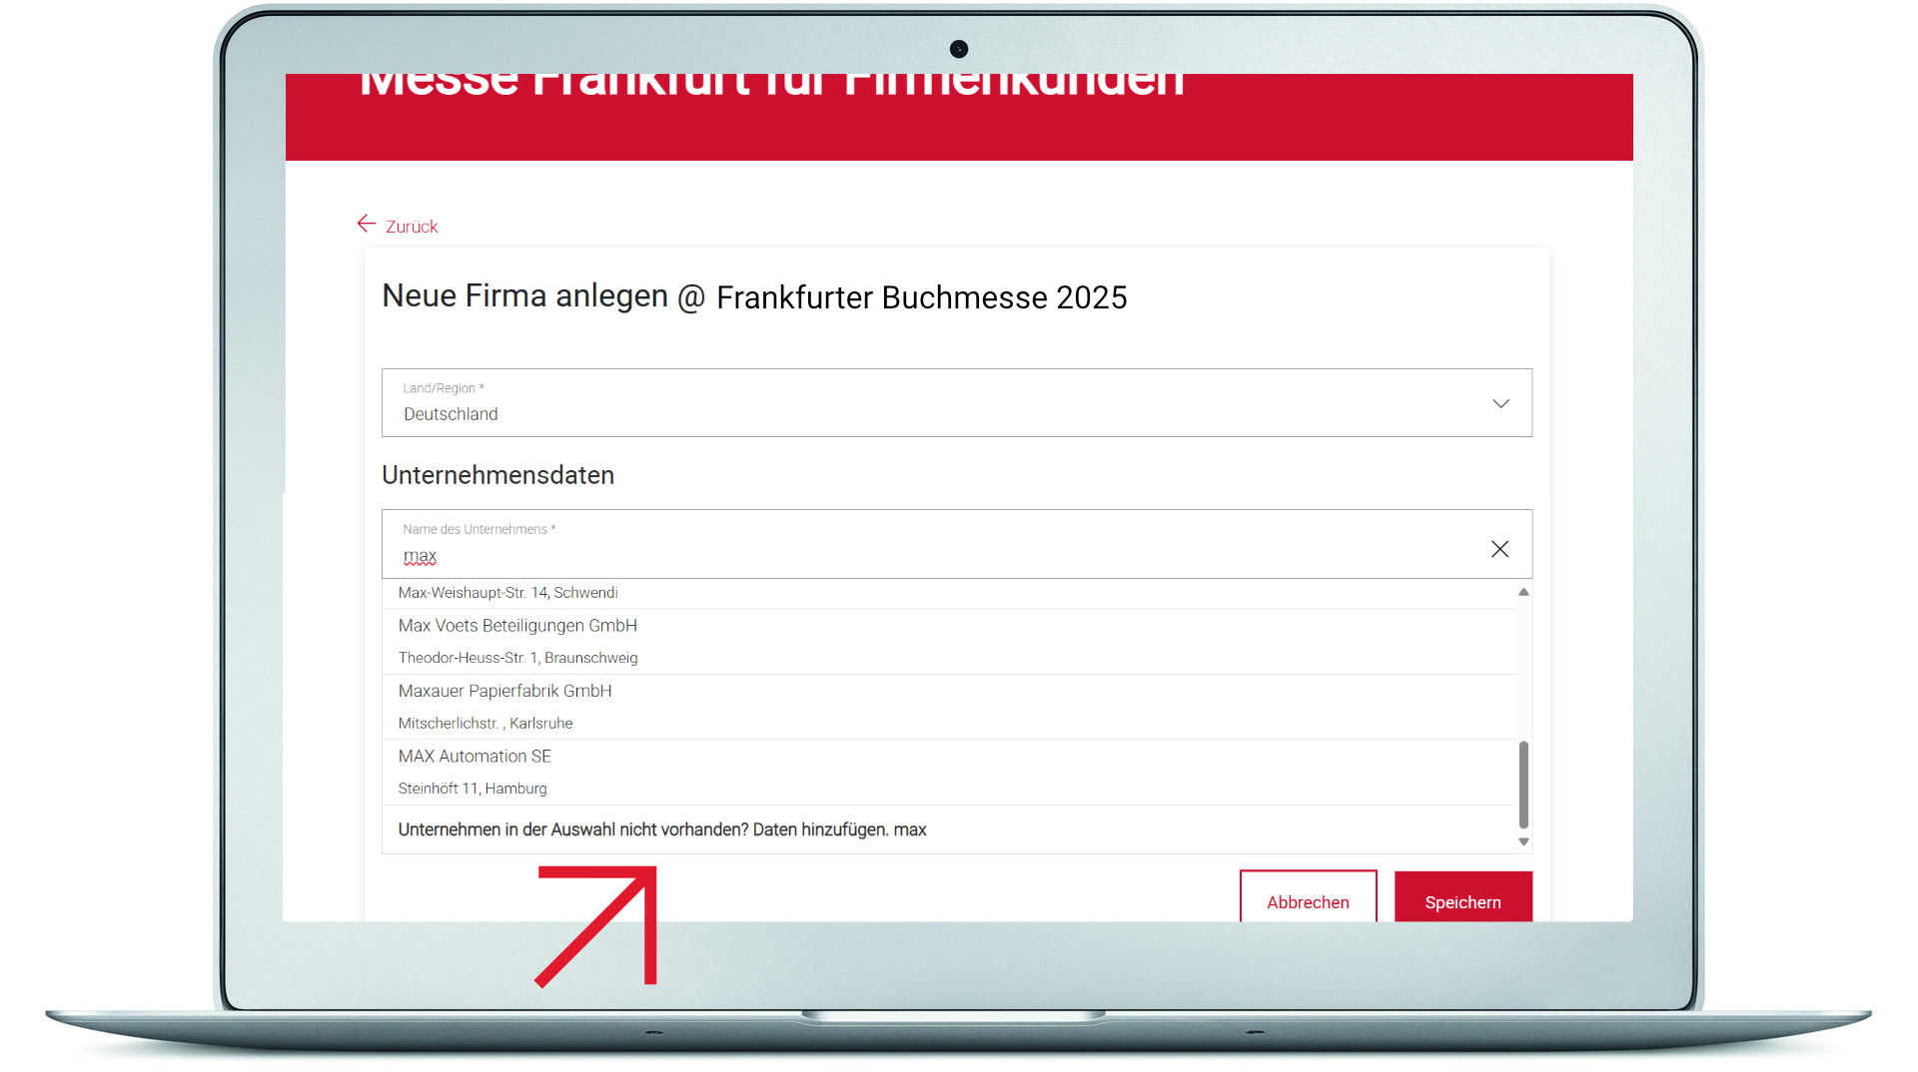Choose the Mitscherlichstr., Karlsruhe address line
Image resolution: width=1918 pixels, height=1072 pixels.
tap(485, 723)
